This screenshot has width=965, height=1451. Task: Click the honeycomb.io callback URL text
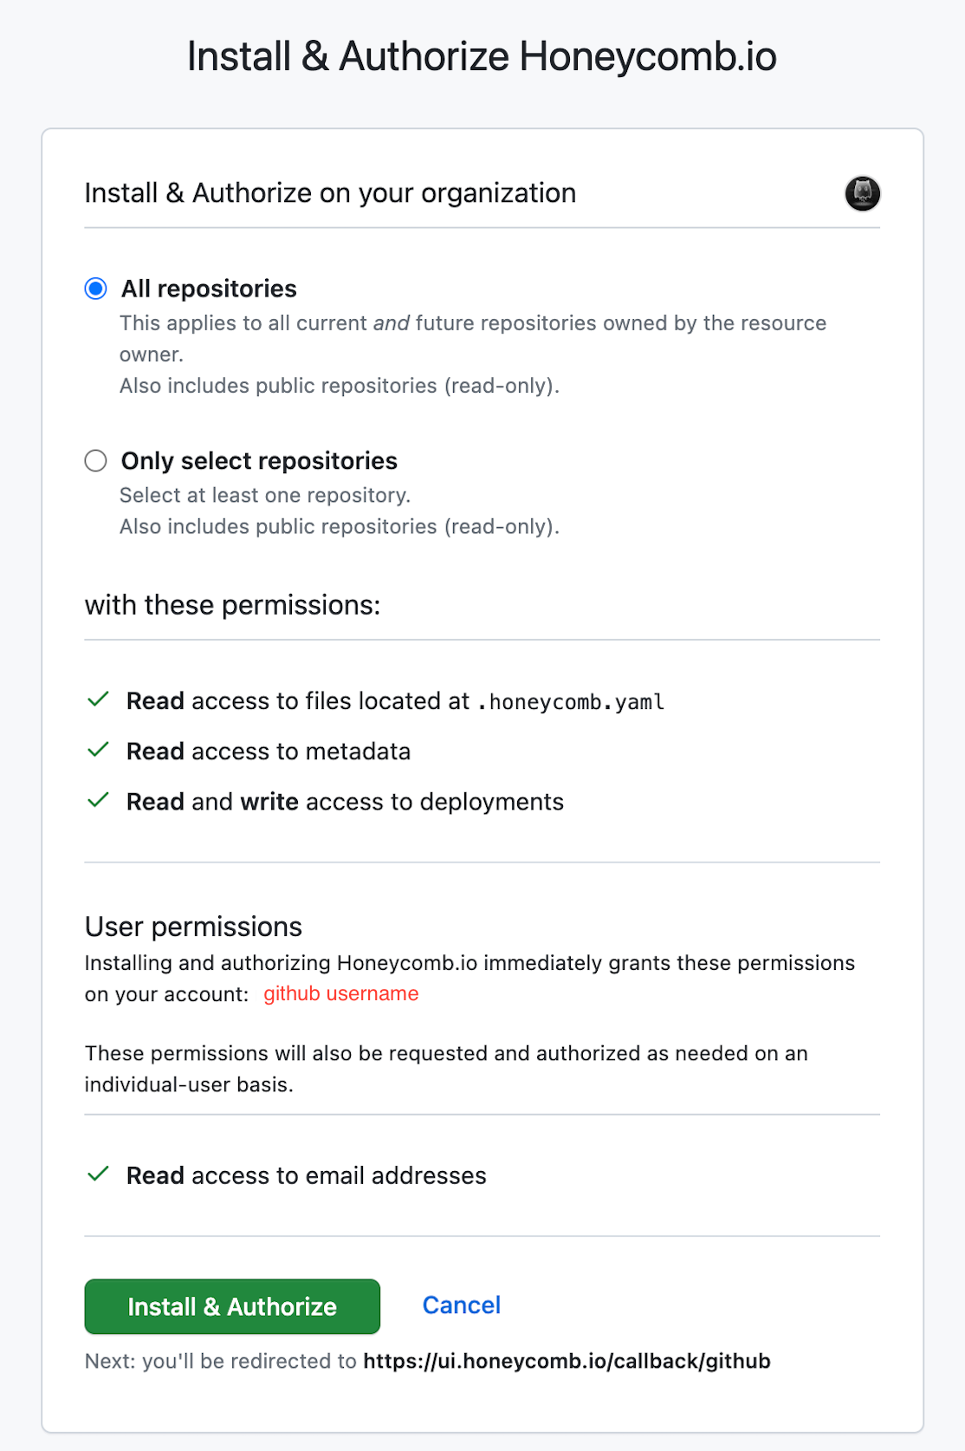pos(567,1361)
